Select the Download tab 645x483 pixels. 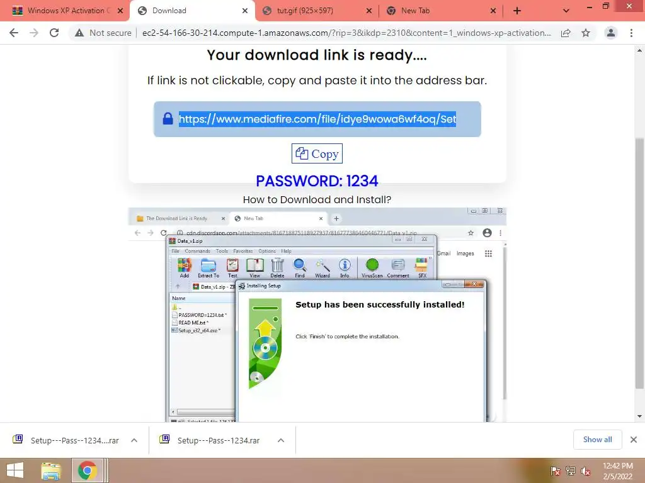coord(193,11)
